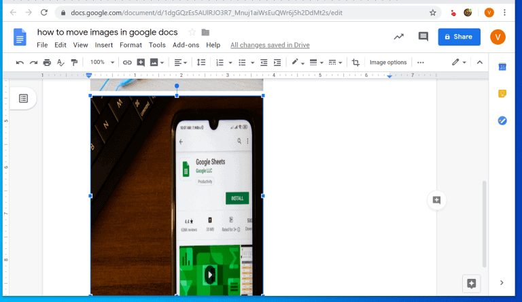Select the phone Google Sheets image

coord(177,196)
